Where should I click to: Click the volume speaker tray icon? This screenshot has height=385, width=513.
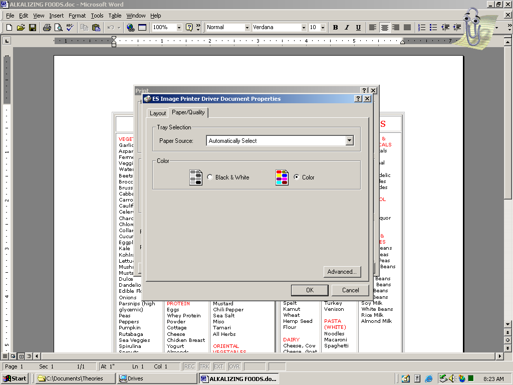[452, 378]
